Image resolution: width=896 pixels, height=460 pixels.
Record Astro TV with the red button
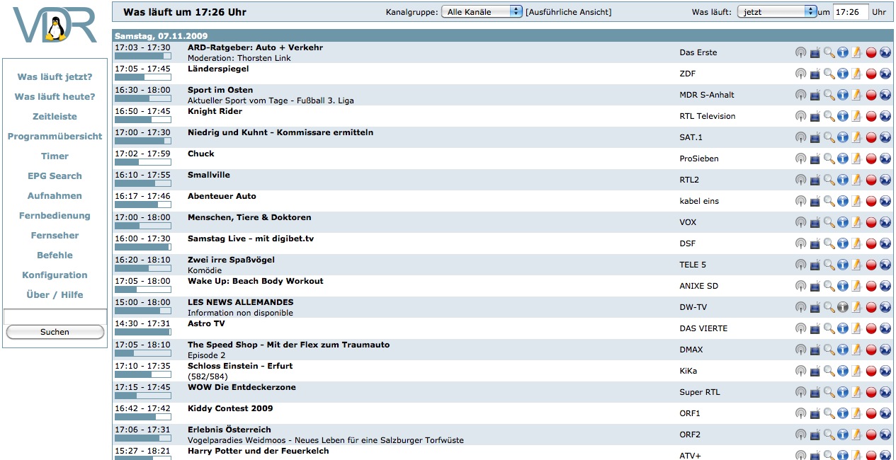tap(871, 328)
